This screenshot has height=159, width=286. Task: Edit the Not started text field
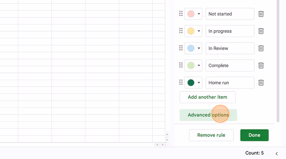pyautogui.click(x=230, y=14)
